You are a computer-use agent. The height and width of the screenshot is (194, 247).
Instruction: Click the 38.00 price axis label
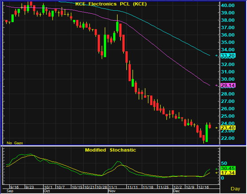click(x=228, y=20)
